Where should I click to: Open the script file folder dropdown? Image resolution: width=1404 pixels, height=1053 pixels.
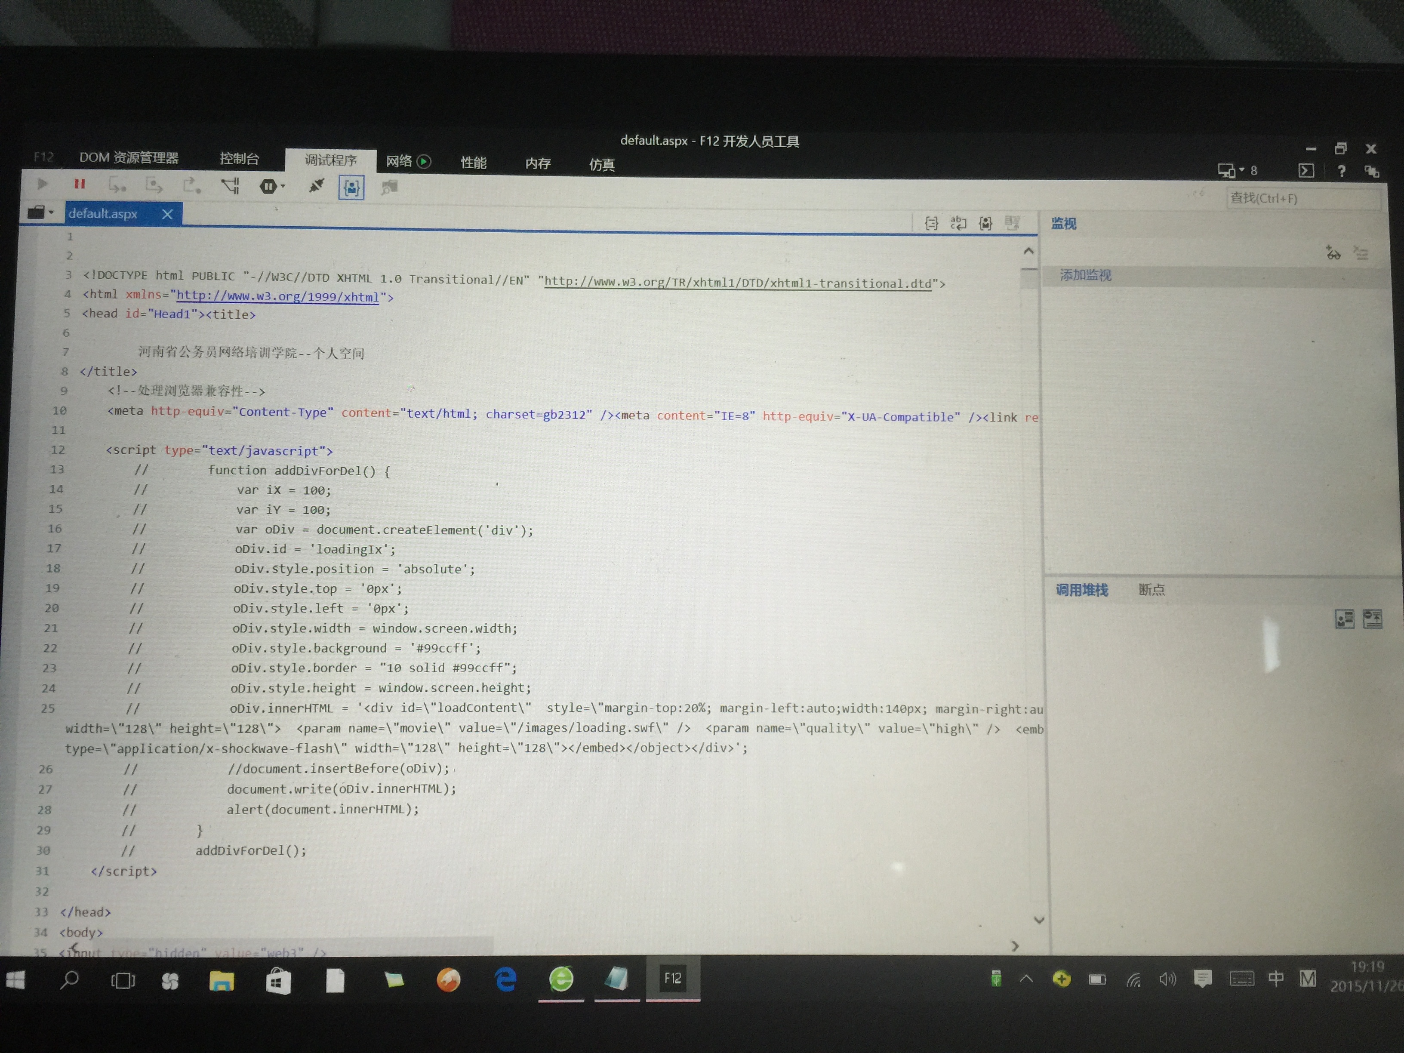pyautogui.click(x=40, y=212)
